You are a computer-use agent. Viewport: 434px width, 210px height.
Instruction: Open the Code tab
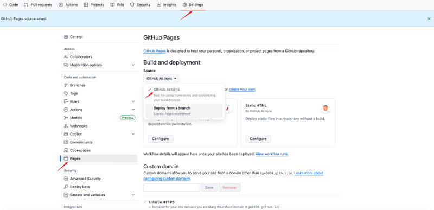pyautogui.click(x=10, y=5)
